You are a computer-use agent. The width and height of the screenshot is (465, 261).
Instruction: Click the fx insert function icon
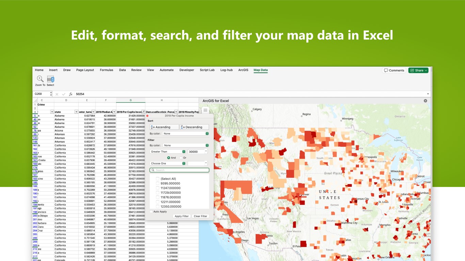pyautogui.click(x=71, y=94)
